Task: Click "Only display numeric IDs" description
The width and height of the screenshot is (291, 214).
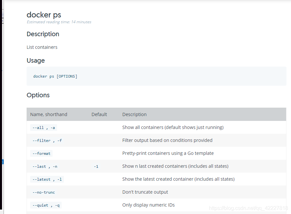Action: pos(149,205)
